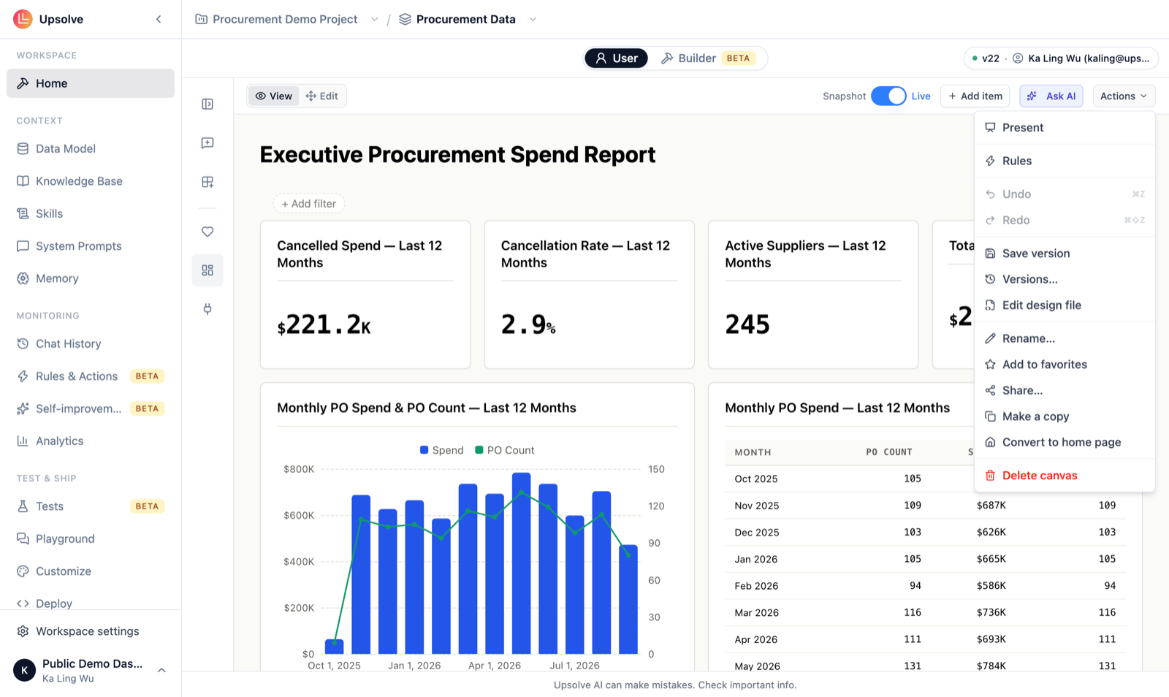The height and width of the screenshot is (697, 1169).
Task: Open the Rules & Actions page
Action: [91, 376]
